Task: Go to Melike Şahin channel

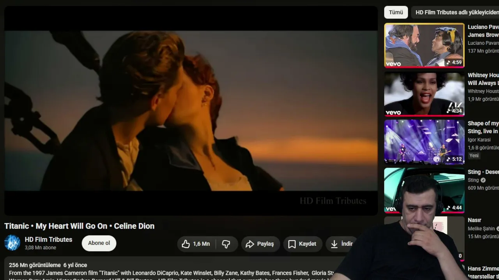Action: [x=481, y=229]
